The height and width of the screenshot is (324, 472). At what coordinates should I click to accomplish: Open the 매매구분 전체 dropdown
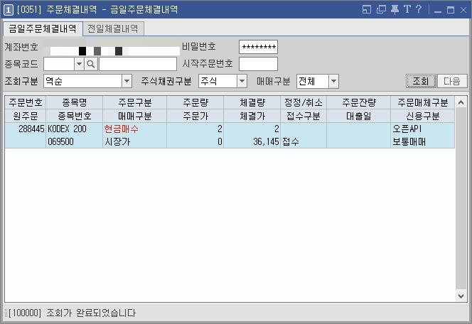[x=333, y=81]
